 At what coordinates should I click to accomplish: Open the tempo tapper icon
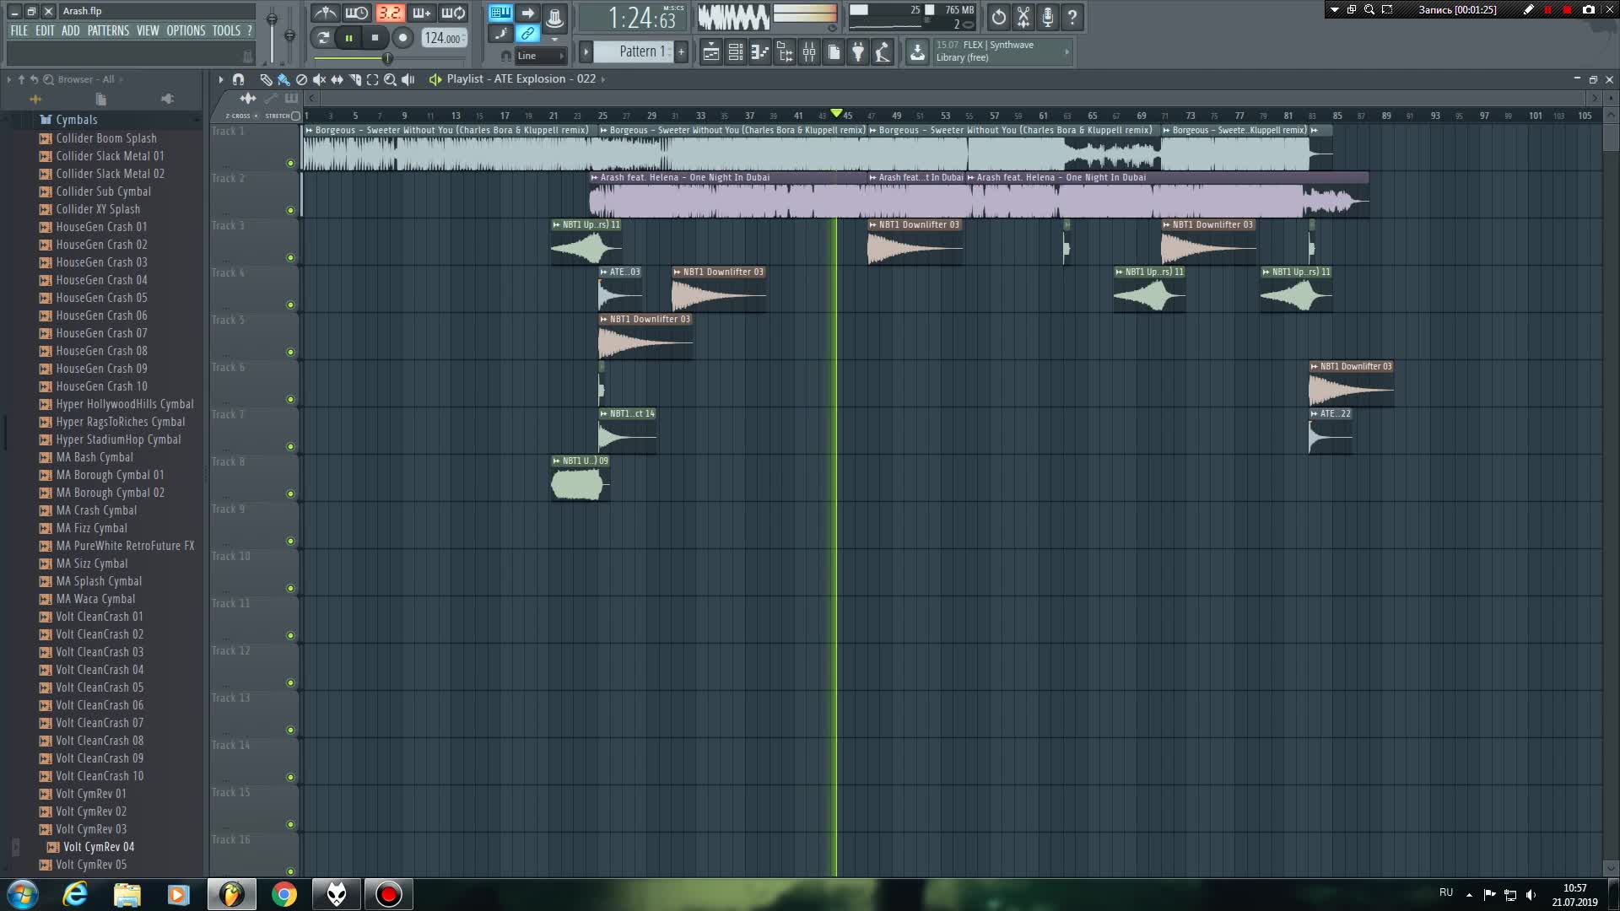point(882,52)
